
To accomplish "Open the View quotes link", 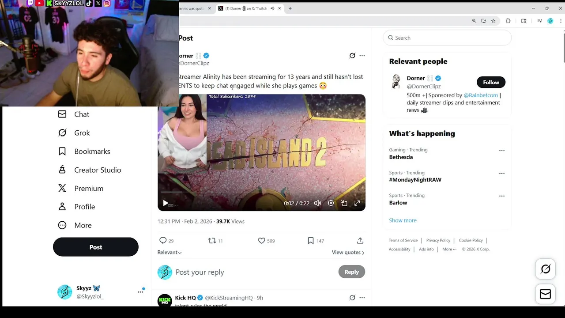I will click(348, 252).
